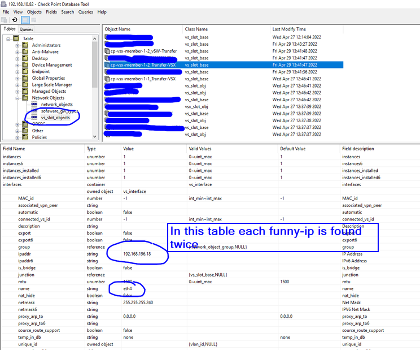Collapse the root Table node
This screenshot has height=350, width=420.
(x=9, y=39)
